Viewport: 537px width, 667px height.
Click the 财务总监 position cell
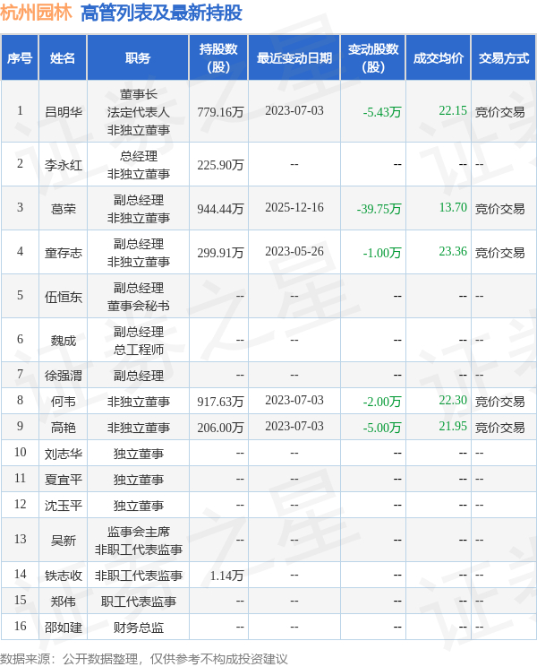(x=139, y=627)
